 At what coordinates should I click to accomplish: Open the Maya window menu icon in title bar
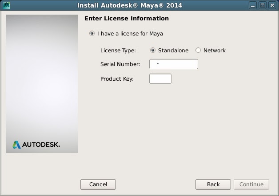(7, 5)
